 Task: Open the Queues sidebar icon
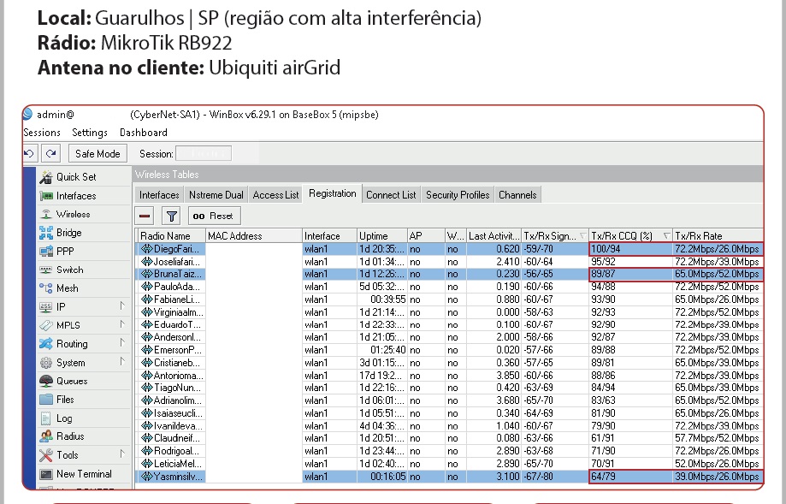(46, 381)
